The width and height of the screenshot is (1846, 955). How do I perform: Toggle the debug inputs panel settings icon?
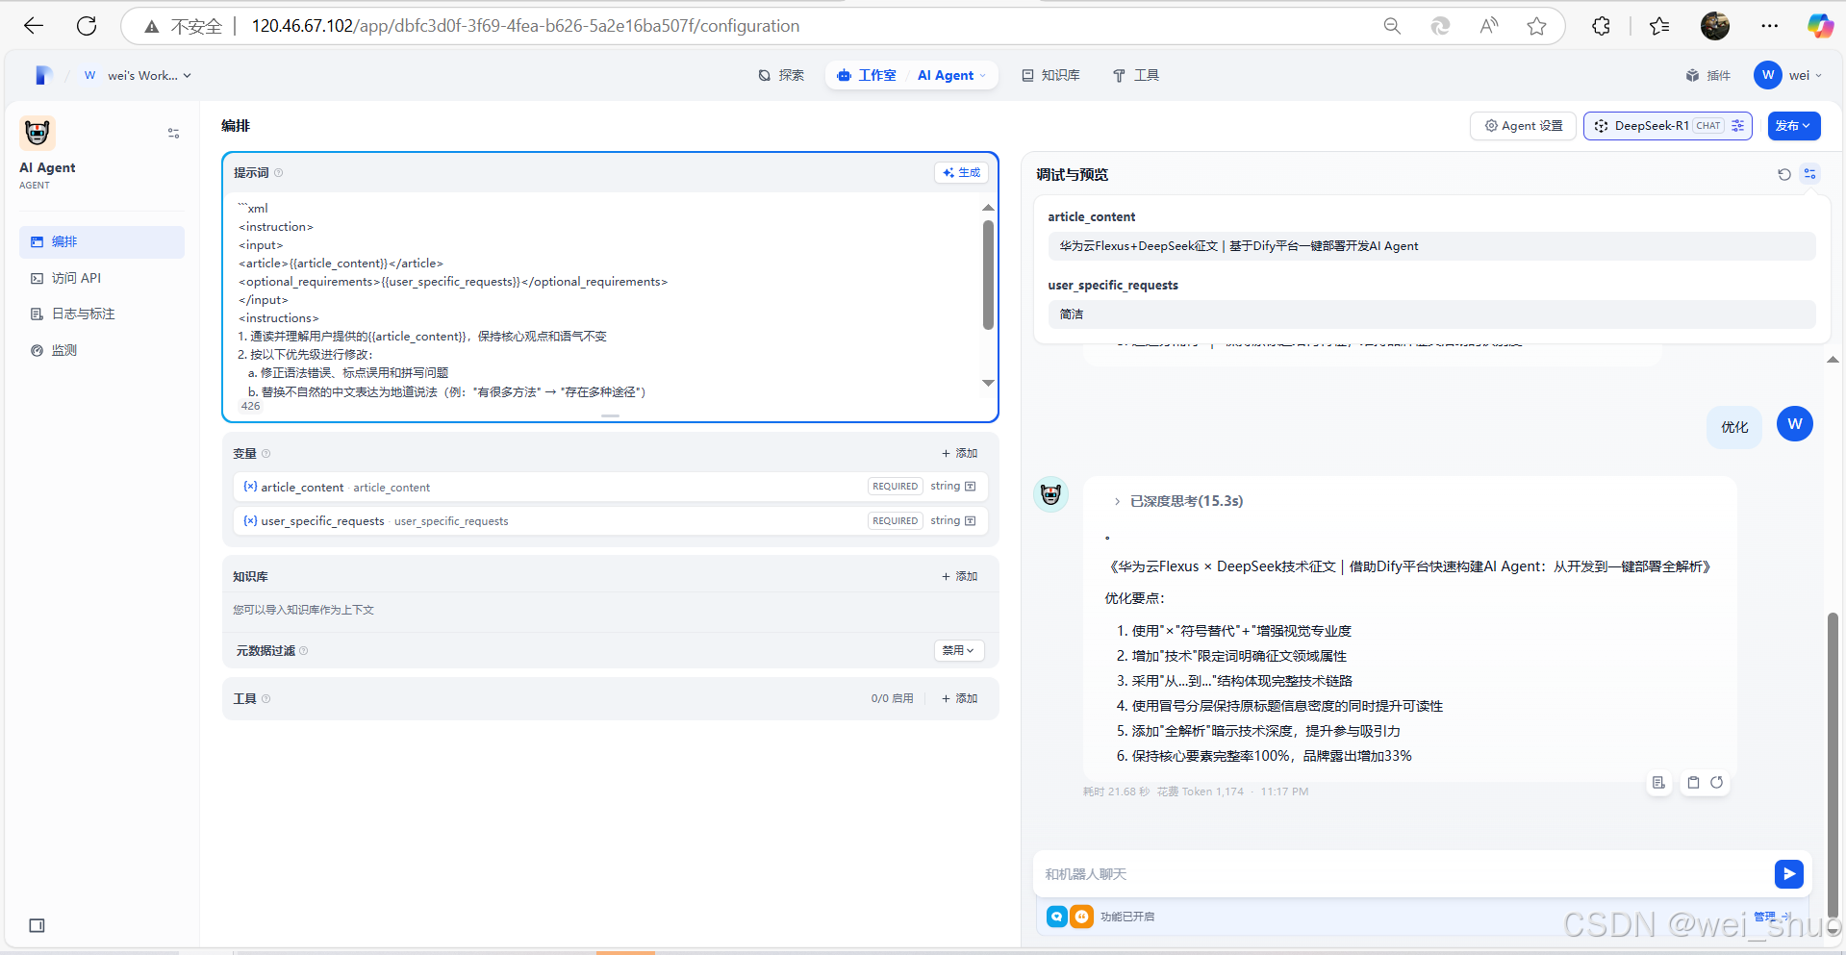(x=1810, y=174)
